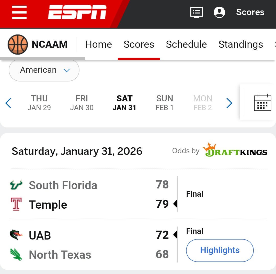This screenshot has height=274, width=276.
Task: Open the watch listings icon
Action: pyautogui.click(x=197, y=12)
